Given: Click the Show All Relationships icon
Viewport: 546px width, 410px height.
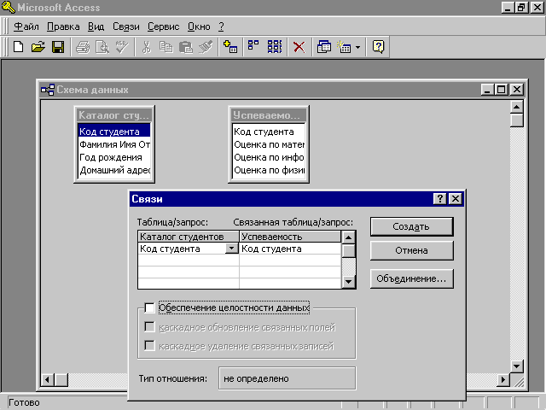Looking at the screenshot, I should pyautogui.click(x=275, y=46).
